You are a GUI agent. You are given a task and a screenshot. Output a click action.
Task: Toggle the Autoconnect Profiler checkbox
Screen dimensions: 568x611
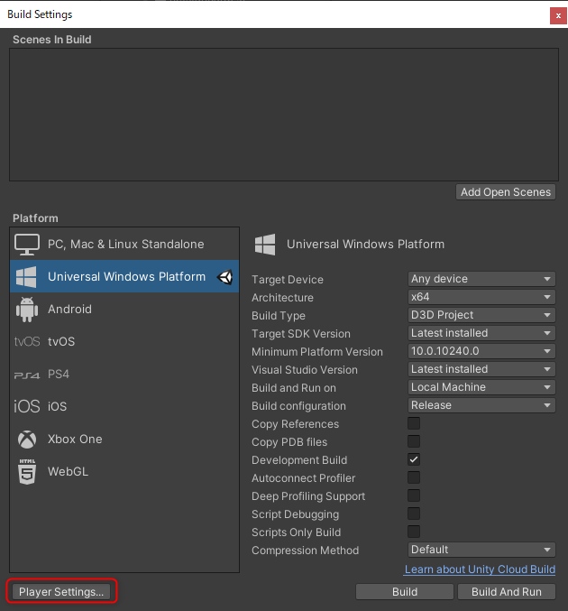(x=414, y=477)
